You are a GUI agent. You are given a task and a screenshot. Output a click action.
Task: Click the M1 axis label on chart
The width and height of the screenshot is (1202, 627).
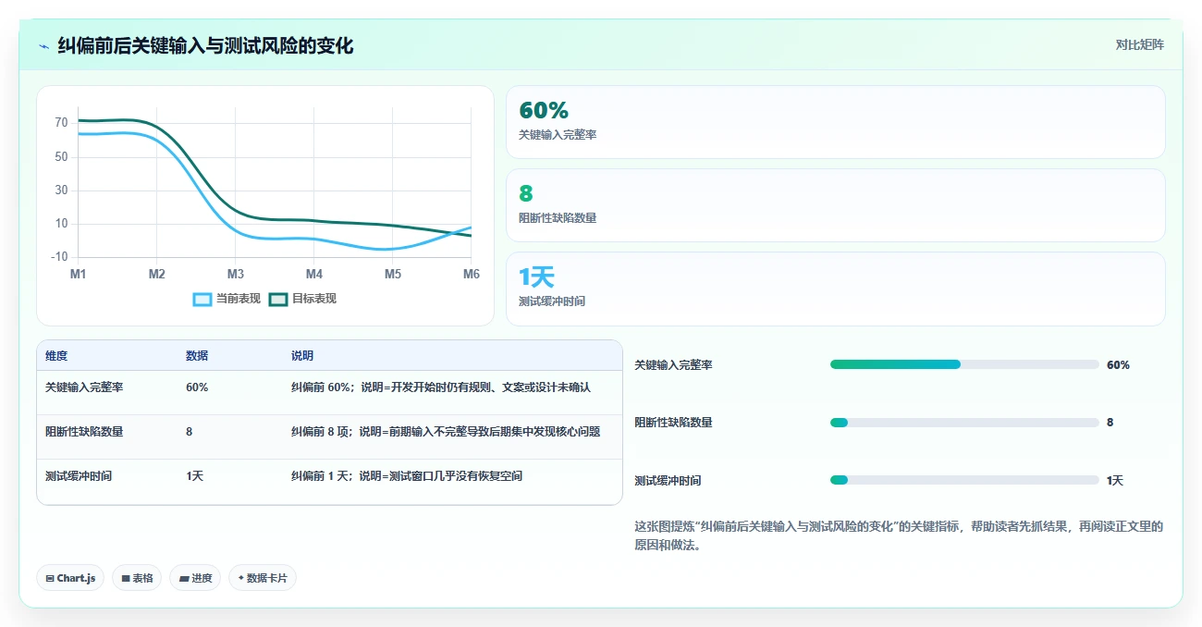79,275
